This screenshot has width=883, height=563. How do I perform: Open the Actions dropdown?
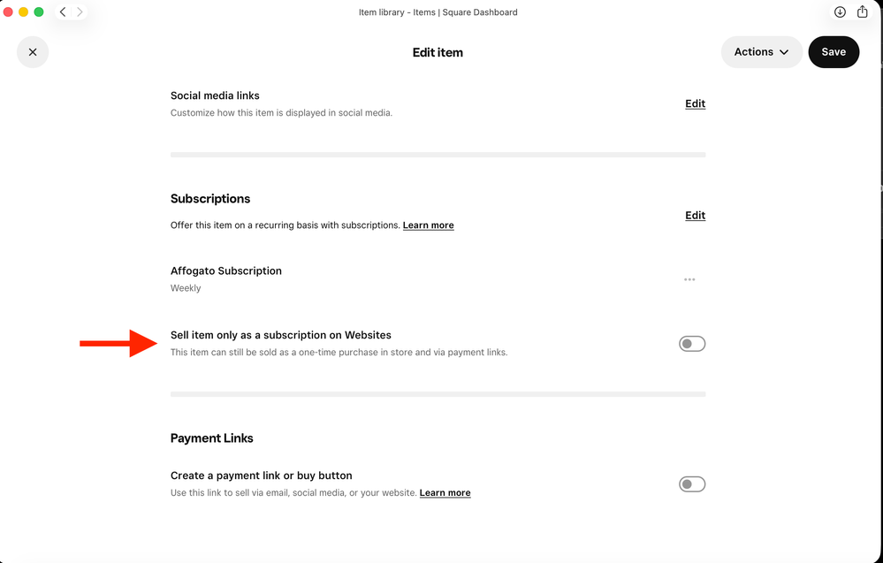[761, 51]
